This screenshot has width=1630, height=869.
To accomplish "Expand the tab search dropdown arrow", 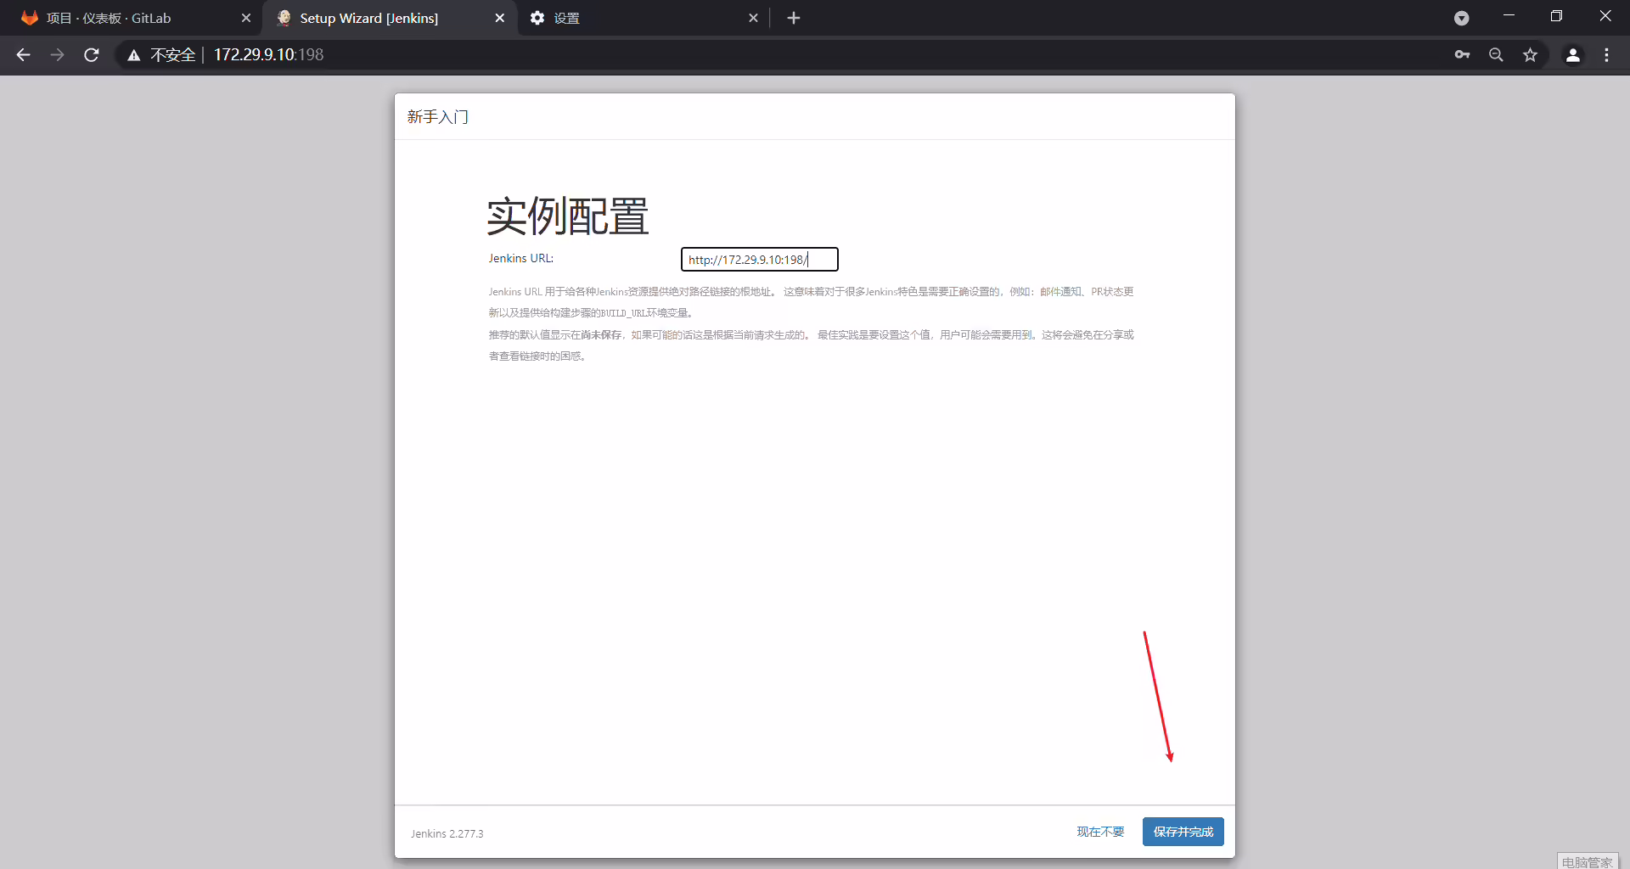I will (x=1461, y=18).
